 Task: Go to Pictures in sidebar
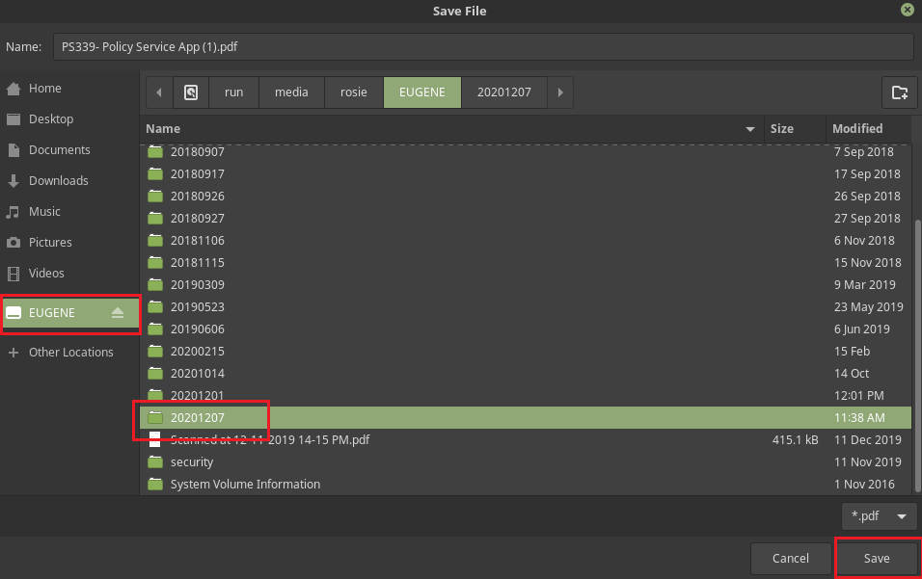50,243
